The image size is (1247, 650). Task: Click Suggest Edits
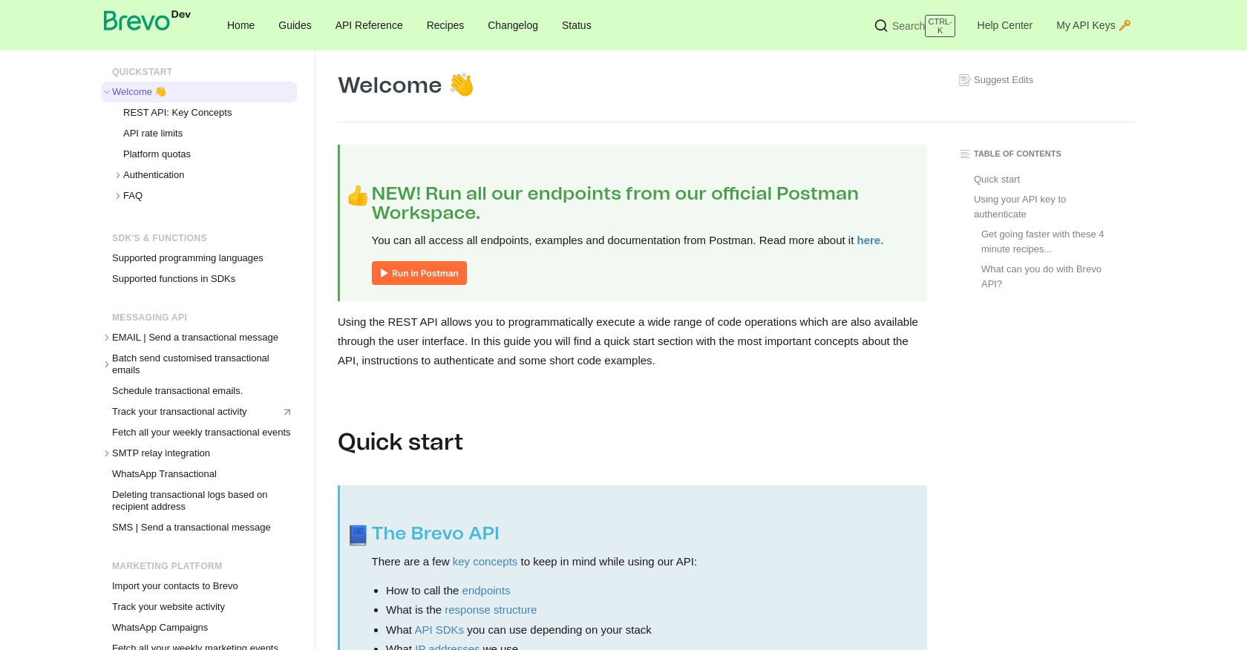tap(995, 80)
